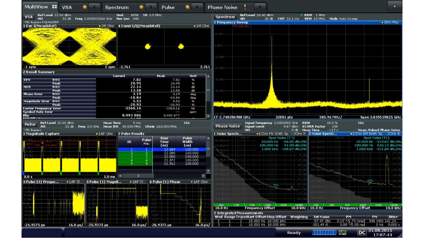Click the star icon on Spectrum tab
This screenshot has height=238, width=424.
click(x=141, y=7)
